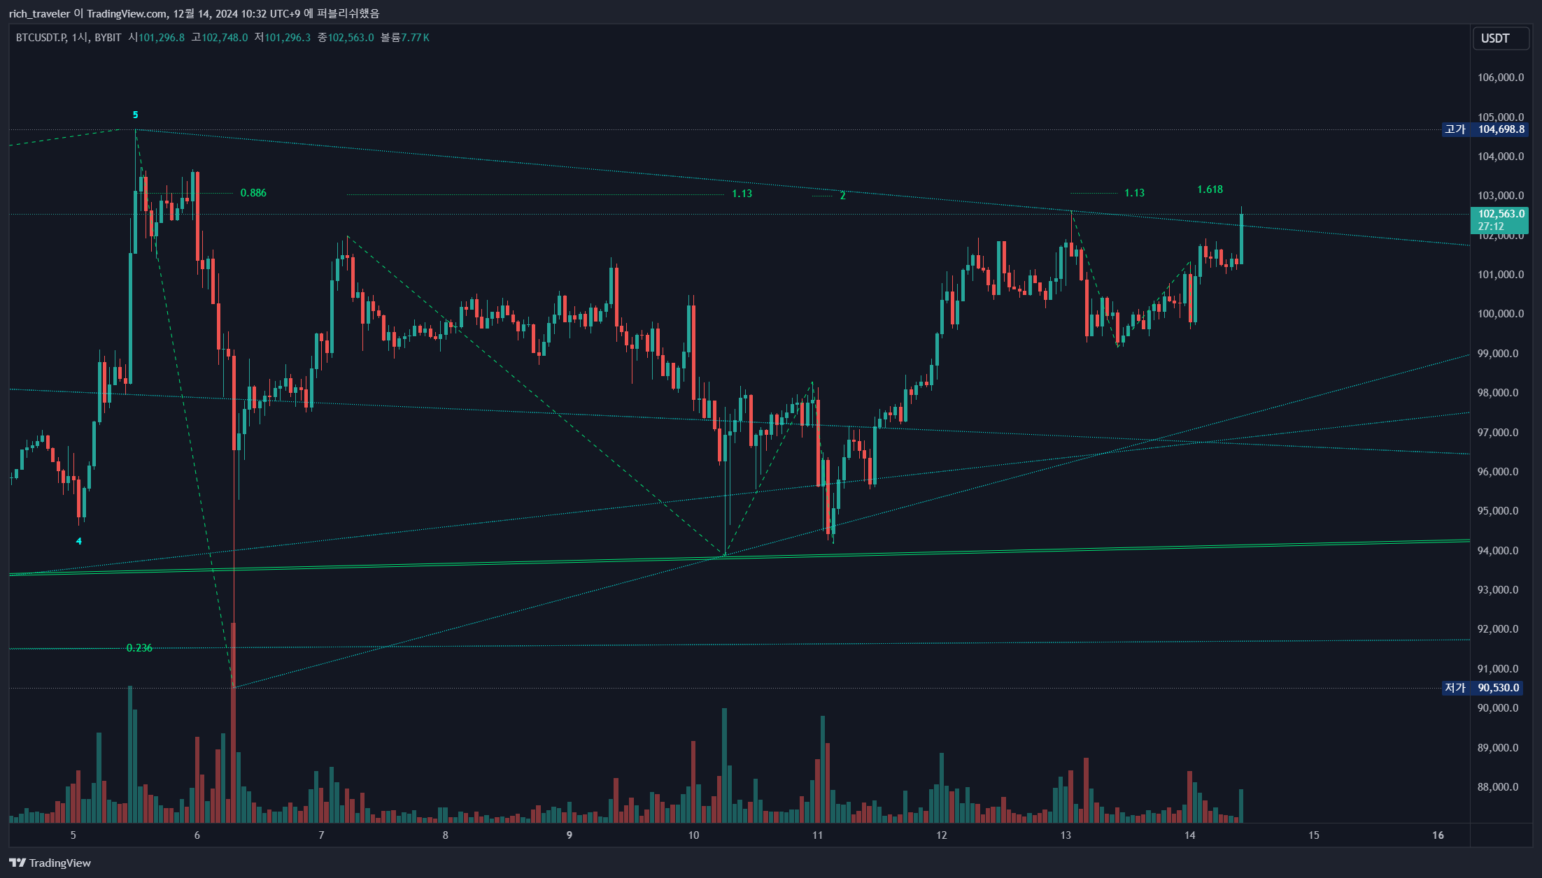The image size is (1542, 878).
Task: Click wave label 4 on chart
Action: tap(79, 541)
